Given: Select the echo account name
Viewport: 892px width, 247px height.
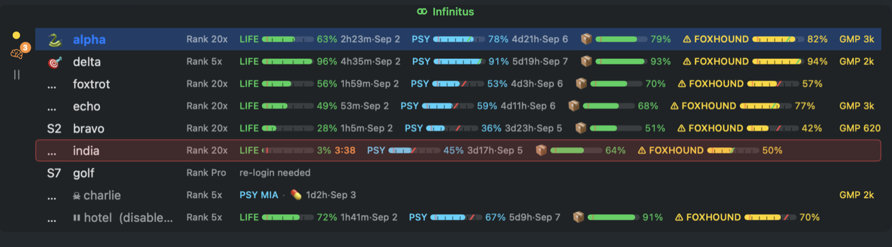Looking at the screenshot, I should (x=86, y=106).
